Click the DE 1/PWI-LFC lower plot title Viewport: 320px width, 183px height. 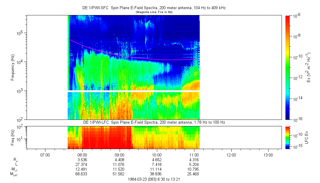pyautogui.click(x=154, y=122)
